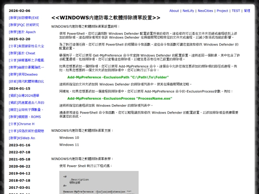Click the .Description line in code block
The image size is (259, 194).
click(79, 180)
